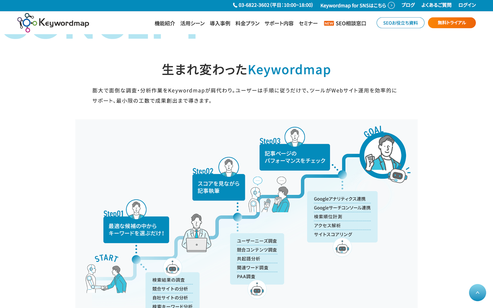Click the Step01 box 最適な候補の中から
493x308 pixels.
pyautogui.click(x=136, y=230)
